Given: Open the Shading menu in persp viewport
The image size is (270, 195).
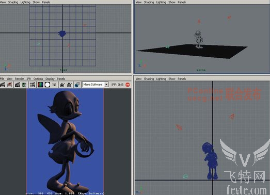Looking at the screenshot, I should pos(149,2).
